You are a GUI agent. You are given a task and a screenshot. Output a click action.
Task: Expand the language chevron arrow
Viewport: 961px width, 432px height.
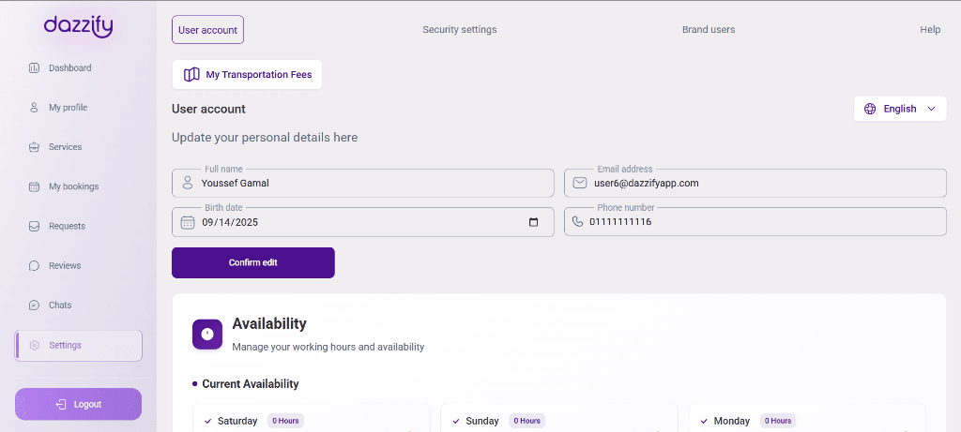click(932, 109)
